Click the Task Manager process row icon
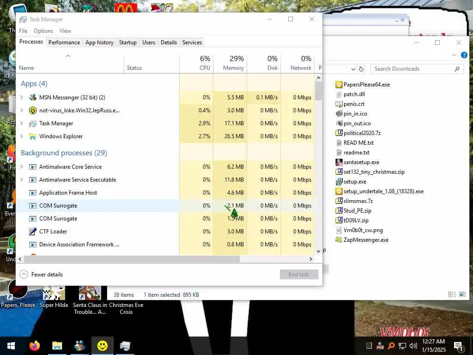Viewport: 473px width, 355px height. tap(33, 123)
